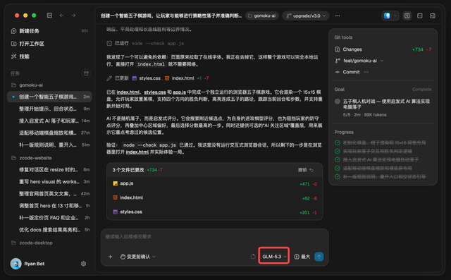Open ellipsis options beside Commit
451x280 pixels.
(366, 72)
